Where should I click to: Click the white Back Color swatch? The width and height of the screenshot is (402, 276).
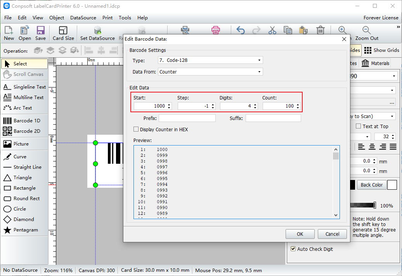coord(392,185)
